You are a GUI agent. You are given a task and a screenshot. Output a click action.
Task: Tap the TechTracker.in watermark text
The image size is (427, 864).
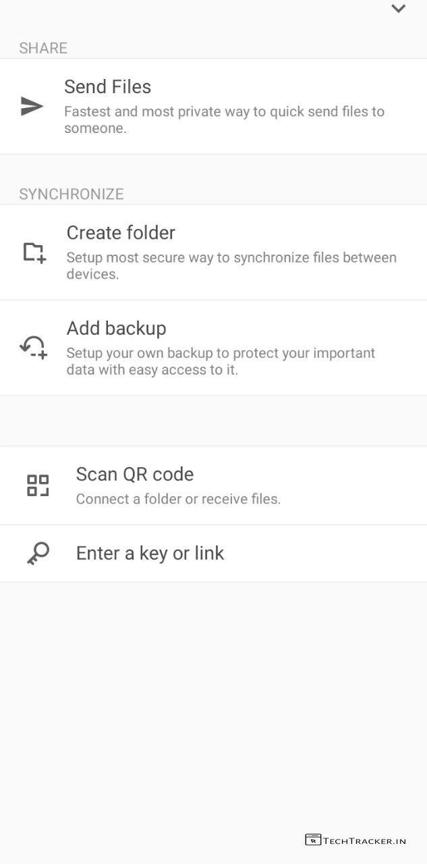pos(365,841)
